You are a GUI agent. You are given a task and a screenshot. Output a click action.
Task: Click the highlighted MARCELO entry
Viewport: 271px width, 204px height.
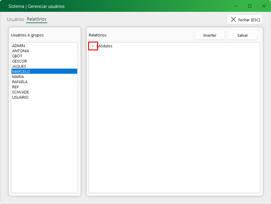pos(21,72)
